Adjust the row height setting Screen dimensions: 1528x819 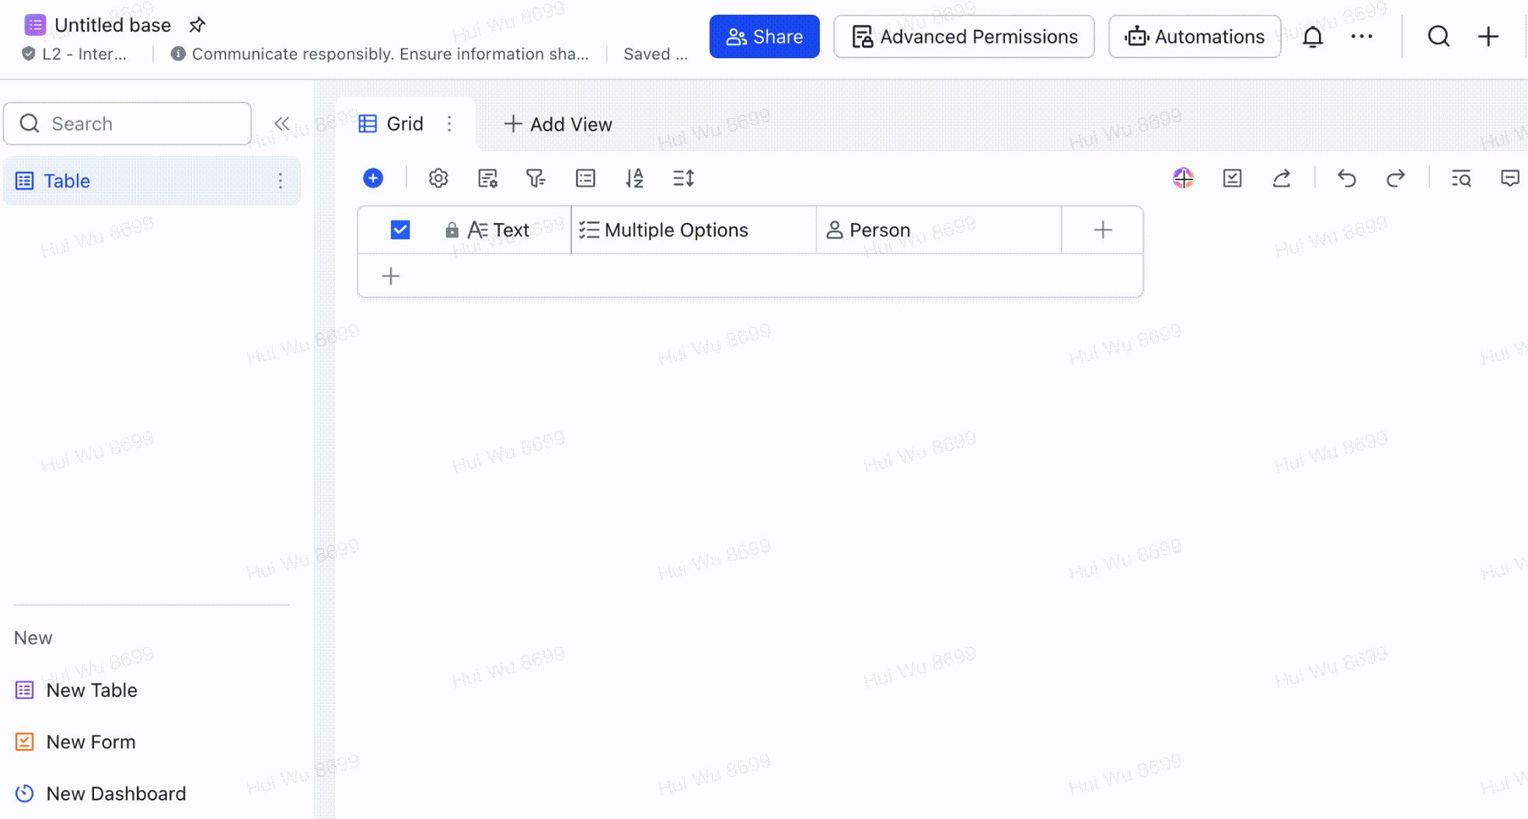click(x=683, y=178)
